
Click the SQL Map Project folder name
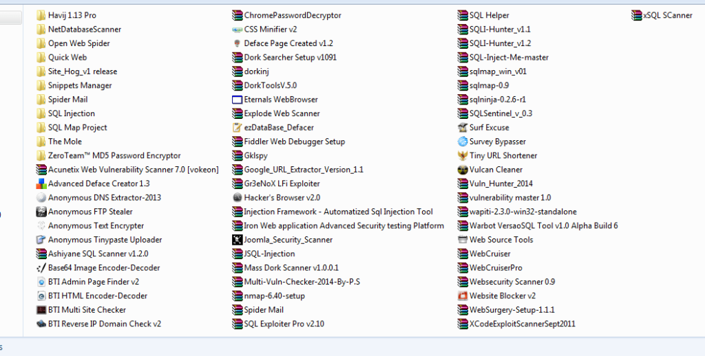coord(77,128)
